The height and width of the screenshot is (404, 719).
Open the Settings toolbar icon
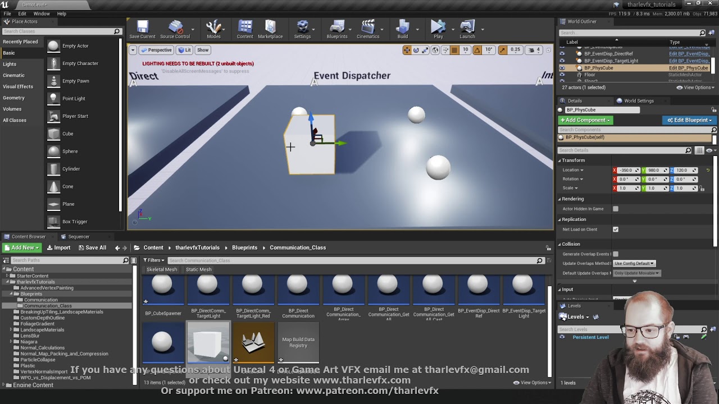302,30
